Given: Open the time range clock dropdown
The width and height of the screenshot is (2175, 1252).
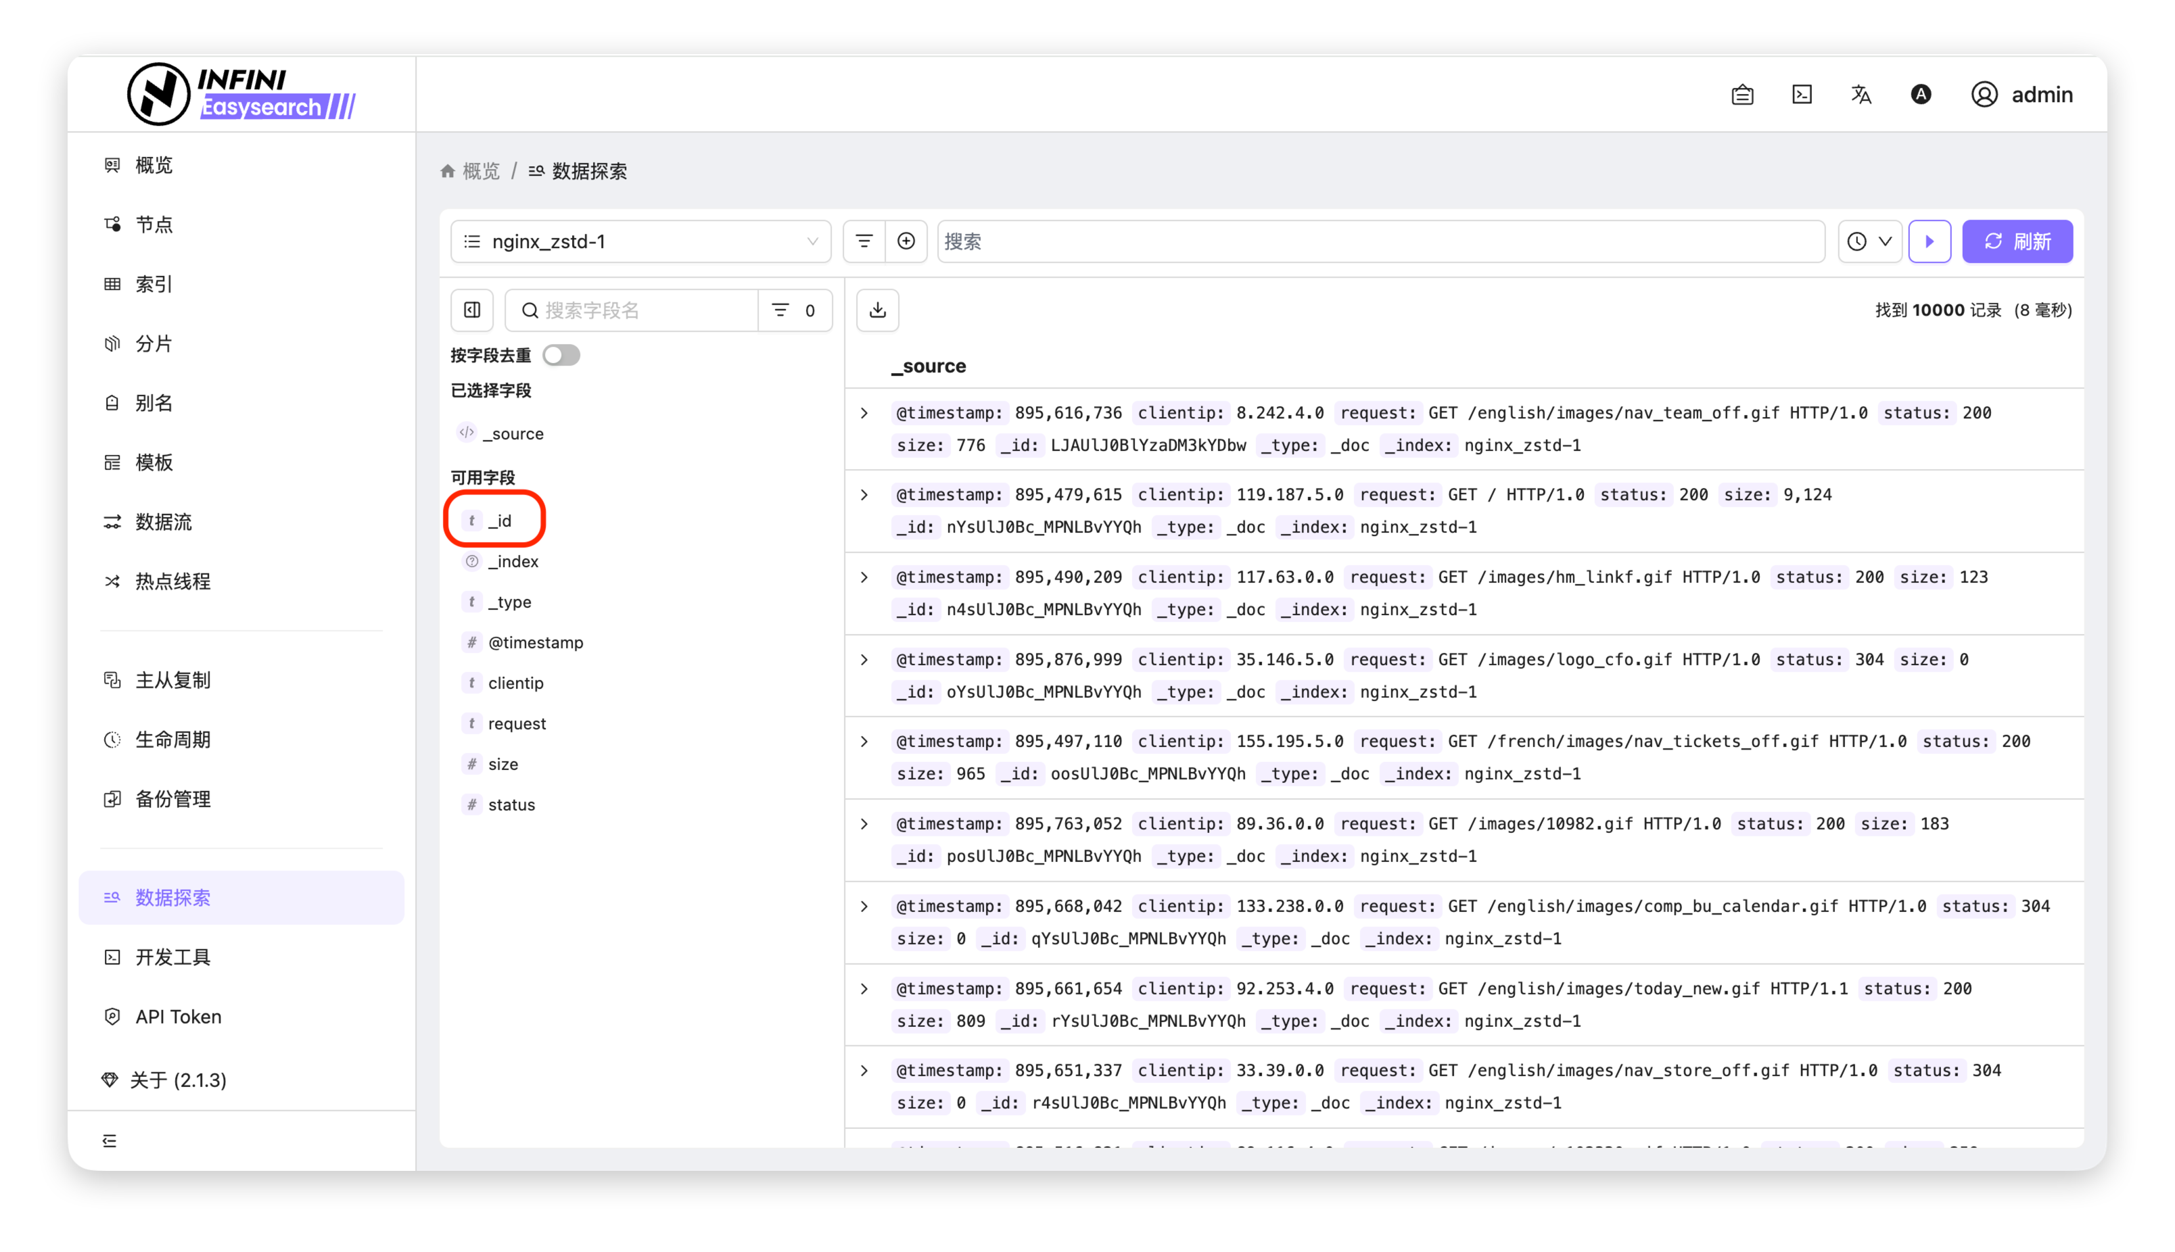Looking at the screenshot, I should pyautogui.click(x=1870, y=241).
